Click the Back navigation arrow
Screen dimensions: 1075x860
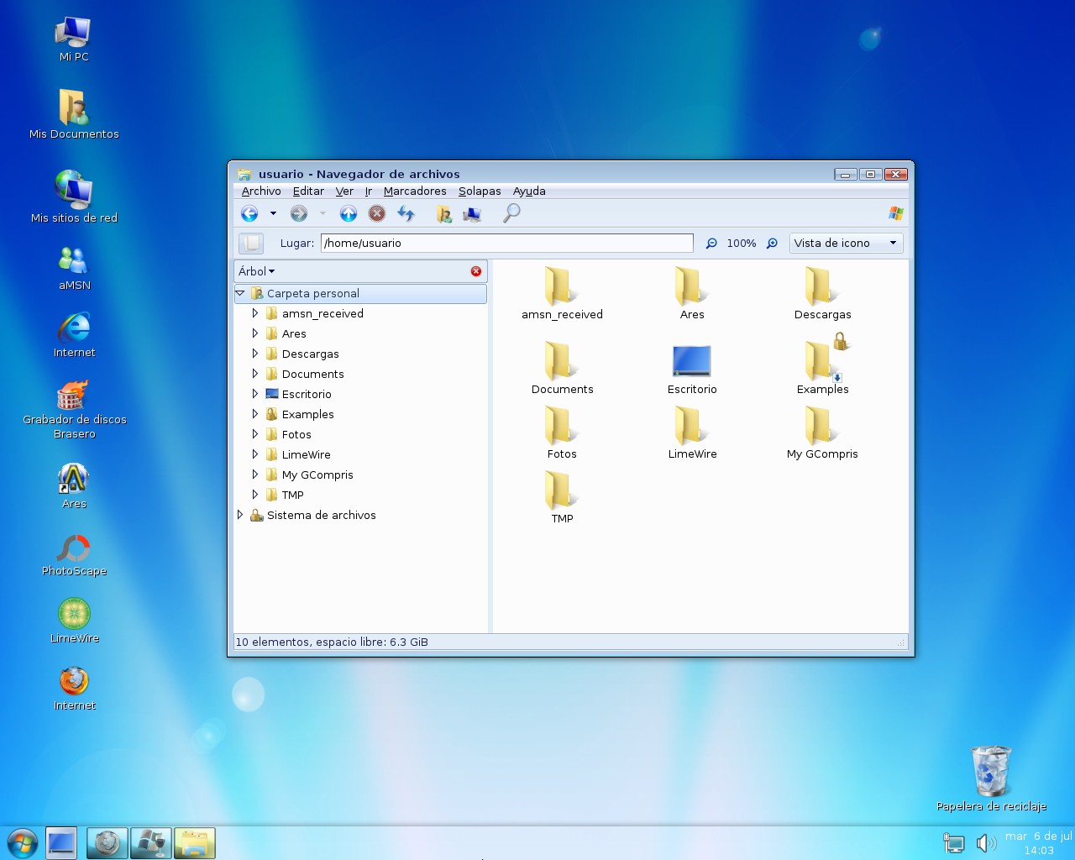click(249, 213)
